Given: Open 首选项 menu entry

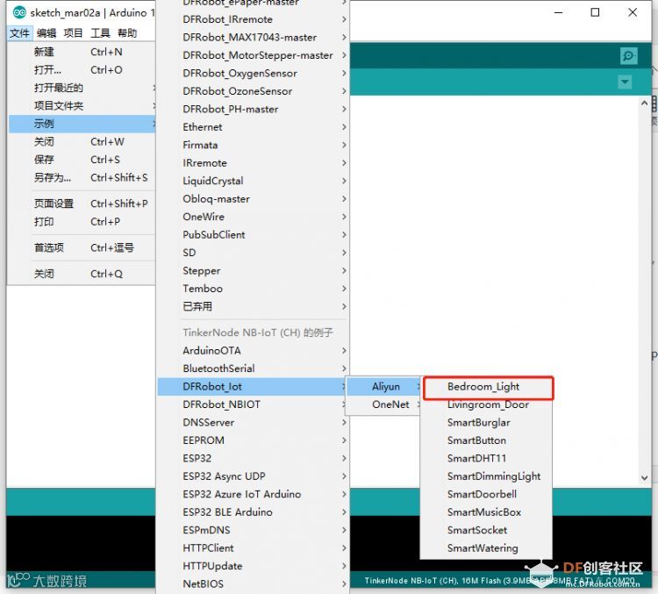Looking at the screenshot, I should 82,247.
